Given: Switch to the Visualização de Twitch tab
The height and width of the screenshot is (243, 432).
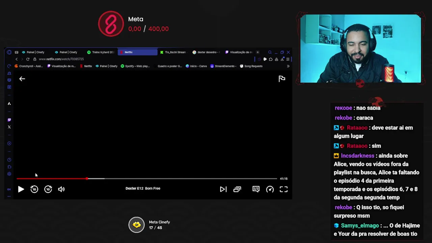Looking at the screenshot, I should 239,52.
